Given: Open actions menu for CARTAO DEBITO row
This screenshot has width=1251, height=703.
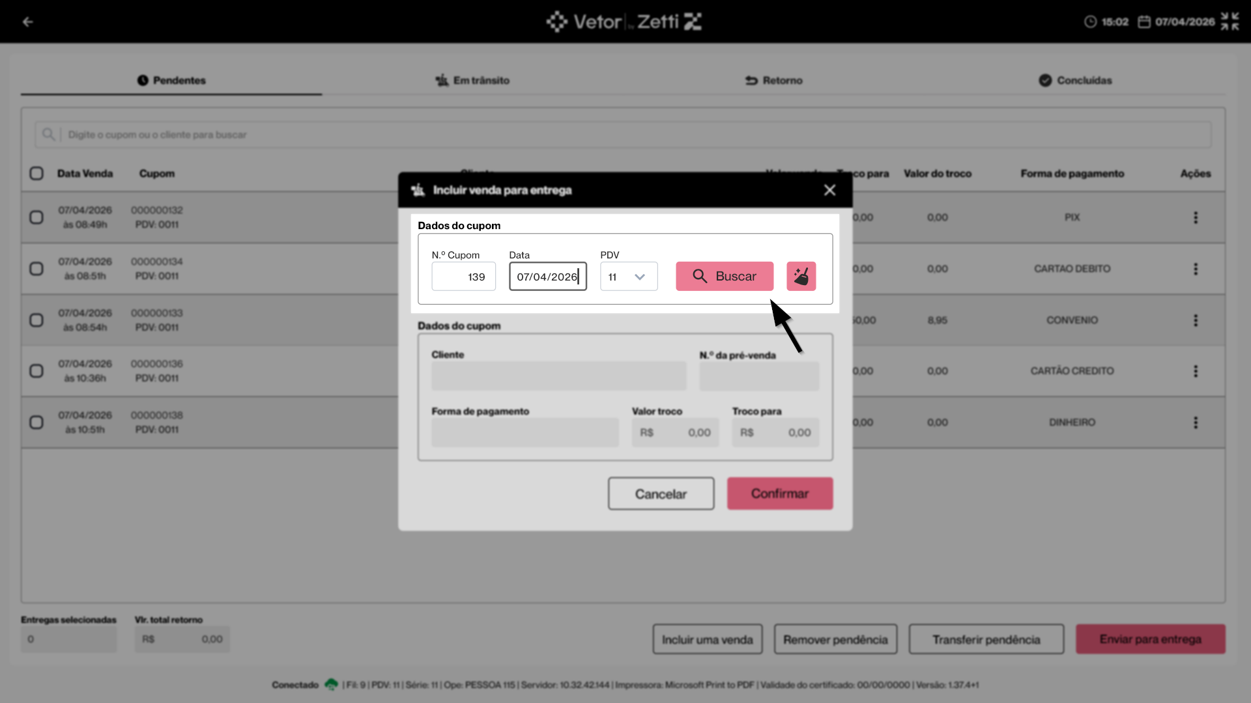Looking at the screenshot, I should 1195,269.
